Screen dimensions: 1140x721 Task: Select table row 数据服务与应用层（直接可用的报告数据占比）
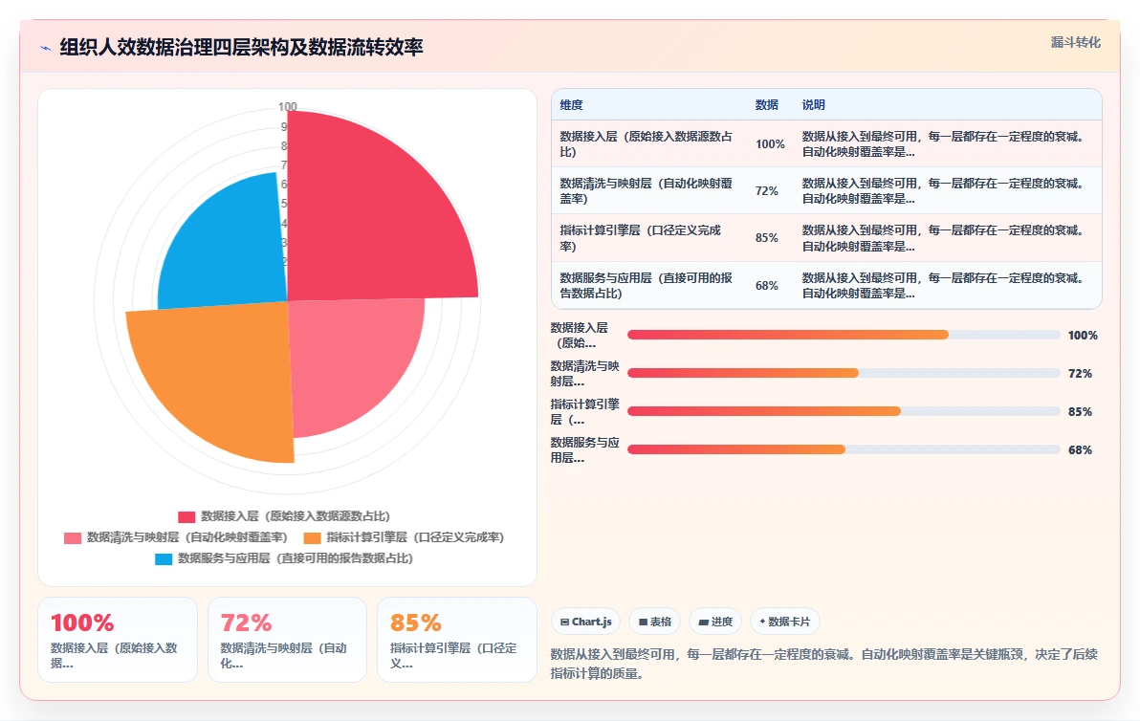[x=826, y=285]
